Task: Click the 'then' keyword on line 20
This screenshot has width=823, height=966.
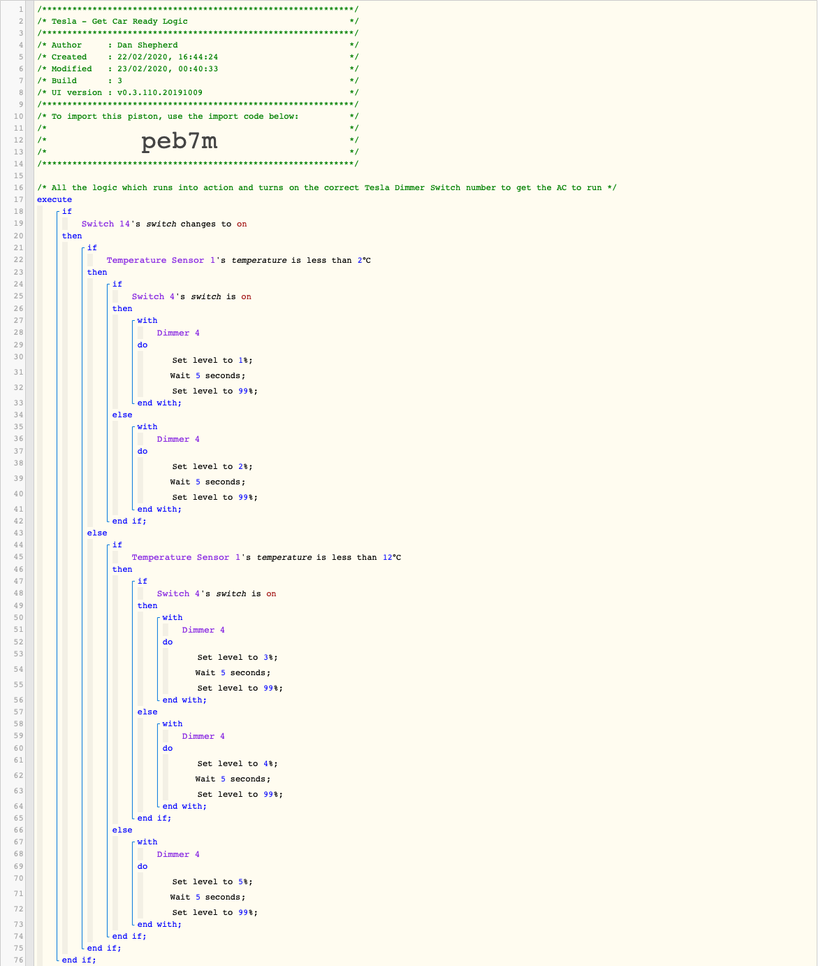Action: click(72, 236)
